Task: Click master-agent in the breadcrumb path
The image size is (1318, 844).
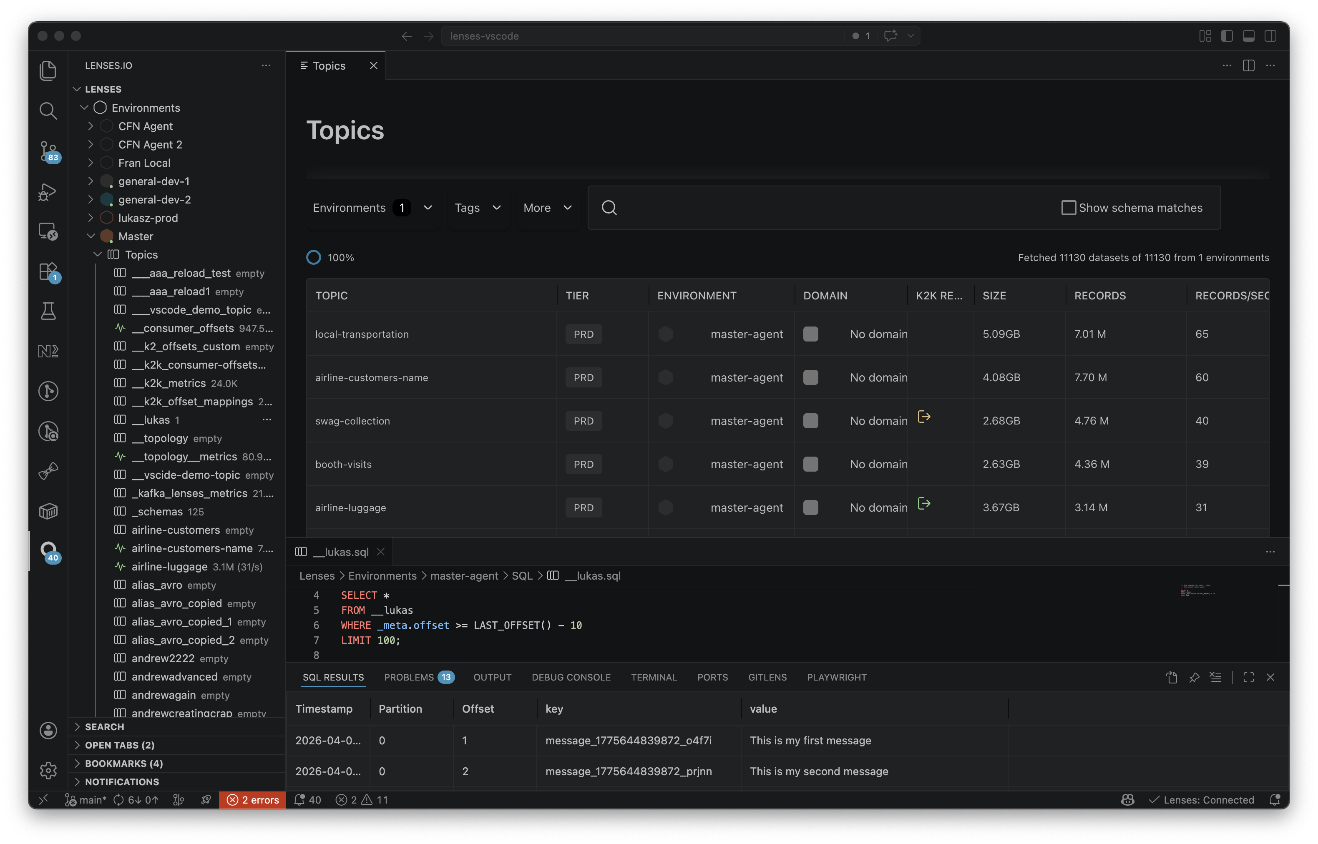Action: pos(464,575)
